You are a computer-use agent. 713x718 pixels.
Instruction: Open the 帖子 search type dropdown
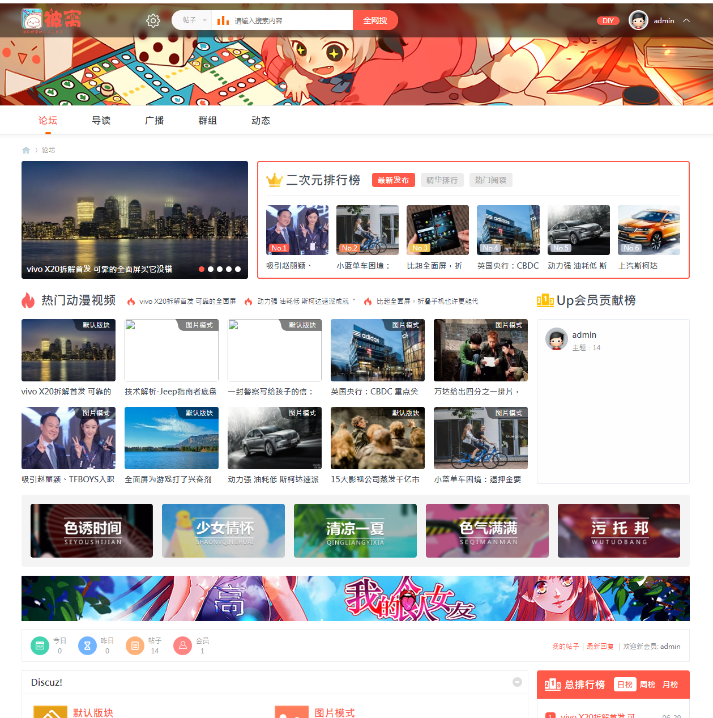[194, 20]
